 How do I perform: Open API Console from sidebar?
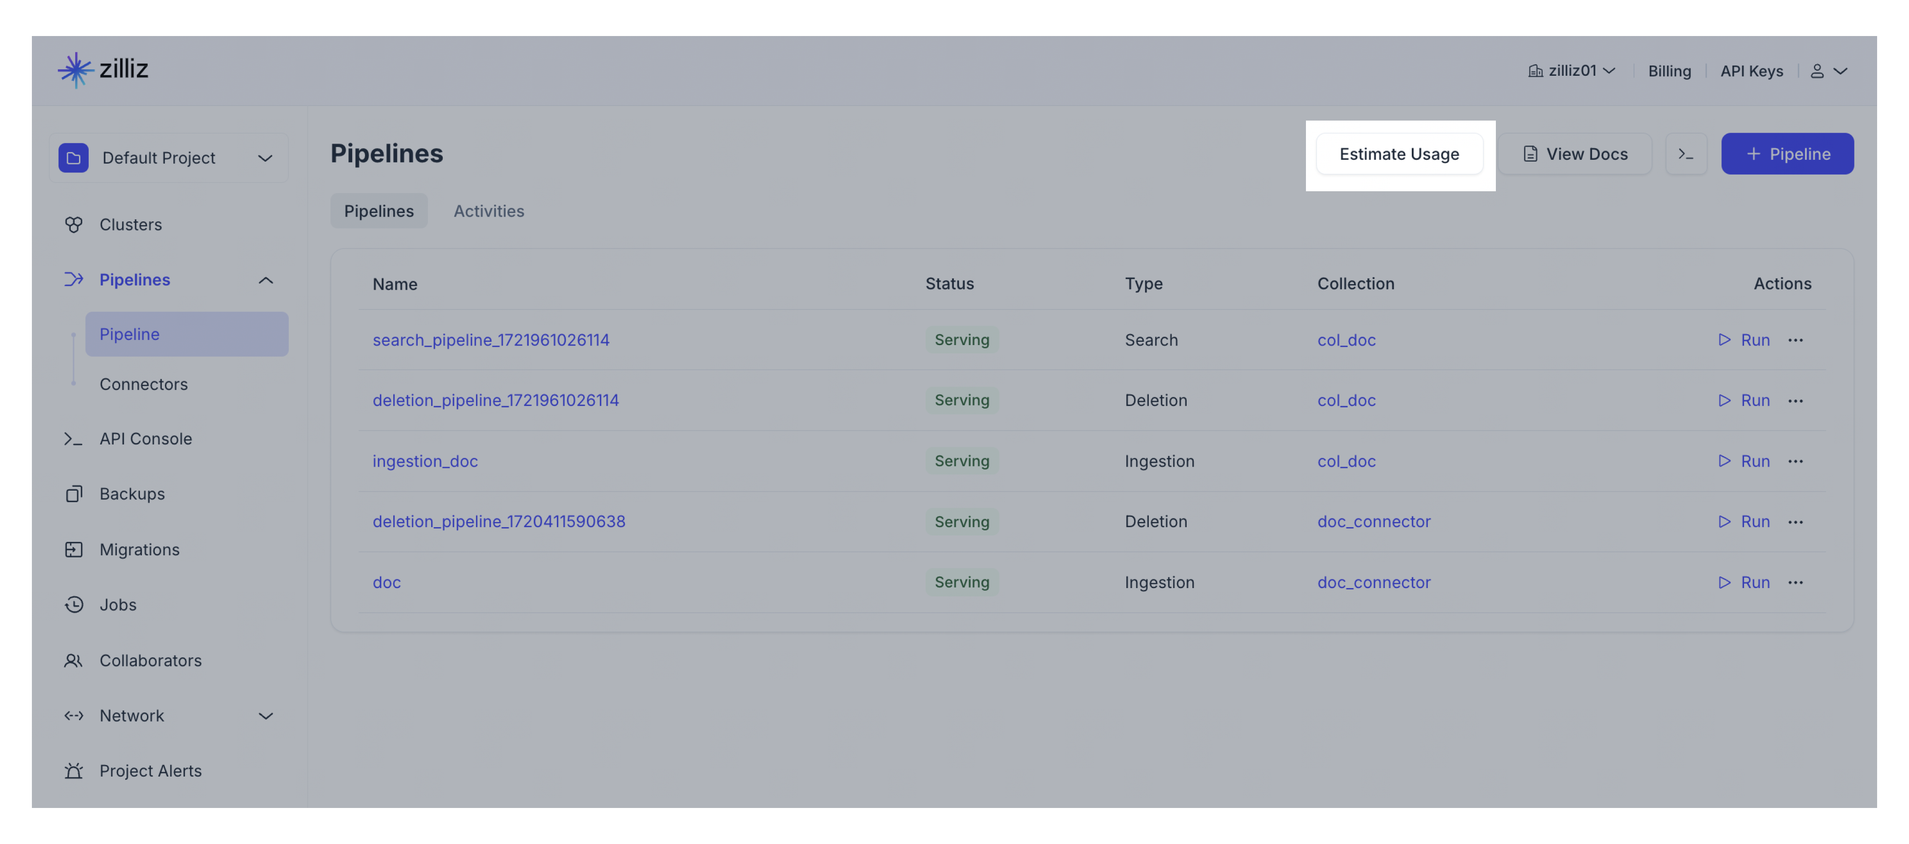tap(145, 439)
